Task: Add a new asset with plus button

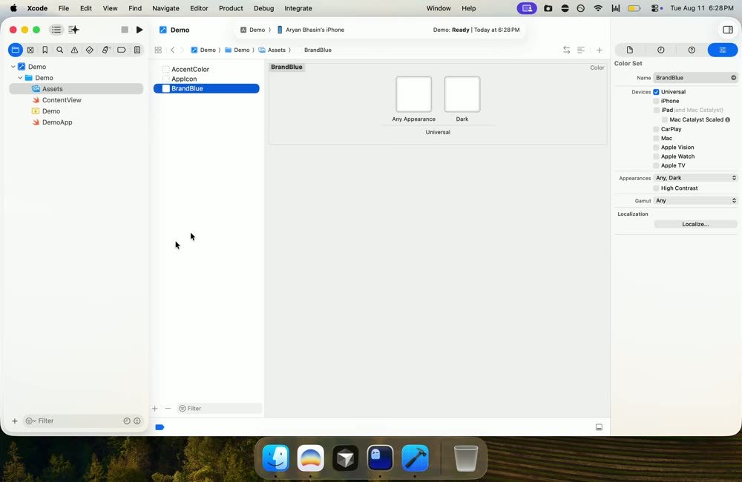Action: [x=155, y=408]
